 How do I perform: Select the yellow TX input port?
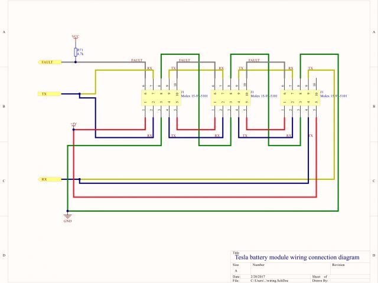(45, 94)
